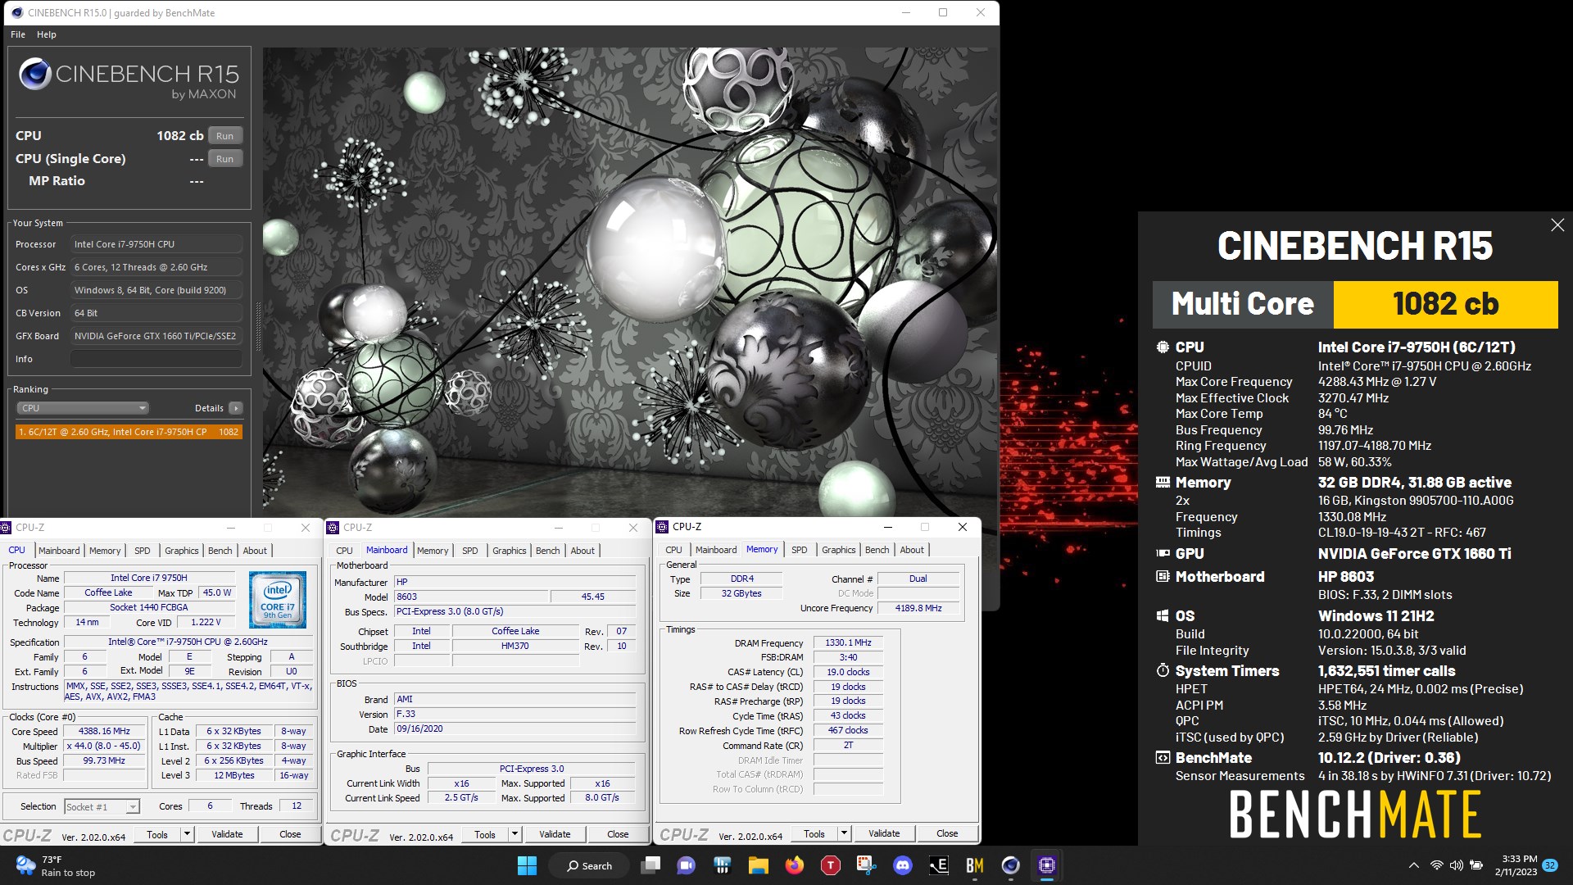Open Graphics tab in middle CPU-Z window
1573x885 pixels.
pyautogui.click(x=510, y=551)
